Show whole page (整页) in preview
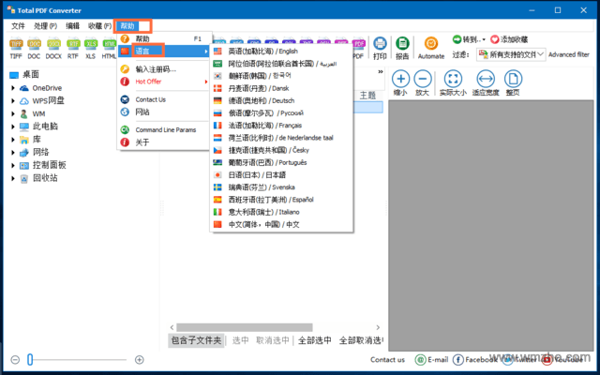 (x=513, y=82)
